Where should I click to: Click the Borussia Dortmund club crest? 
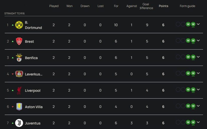(x=19, y=25)
